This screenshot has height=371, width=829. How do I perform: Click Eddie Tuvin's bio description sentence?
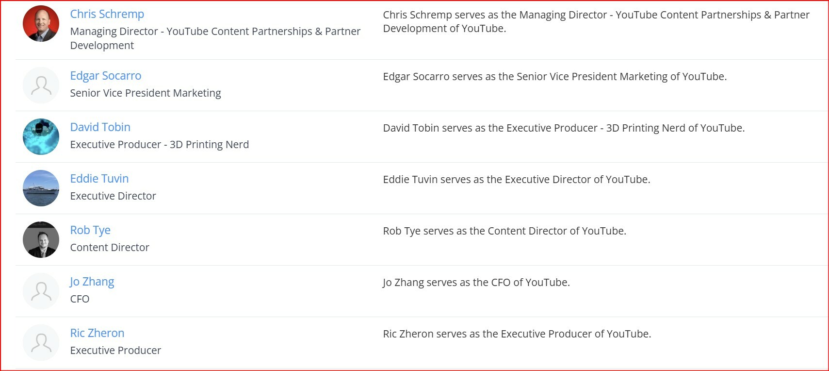click(x=517, y=179)
